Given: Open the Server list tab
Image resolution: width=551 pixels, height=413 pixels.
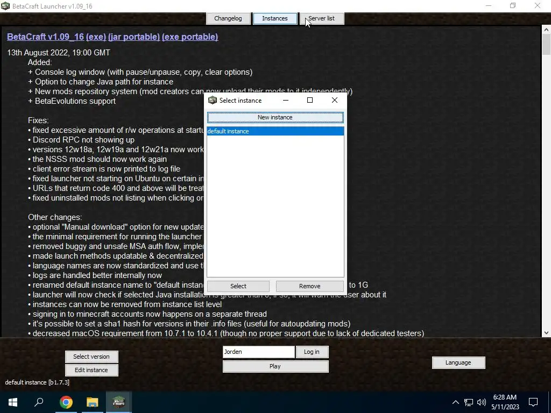Looking at the screenshot, I should (322, 18).
